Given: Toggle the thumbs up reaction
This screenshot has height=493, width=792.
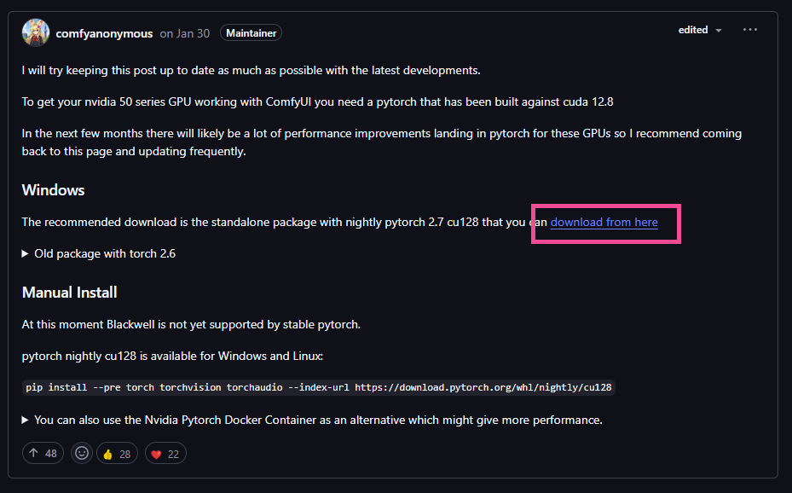Looking at the screenshot, I should (x=117, y=454).
